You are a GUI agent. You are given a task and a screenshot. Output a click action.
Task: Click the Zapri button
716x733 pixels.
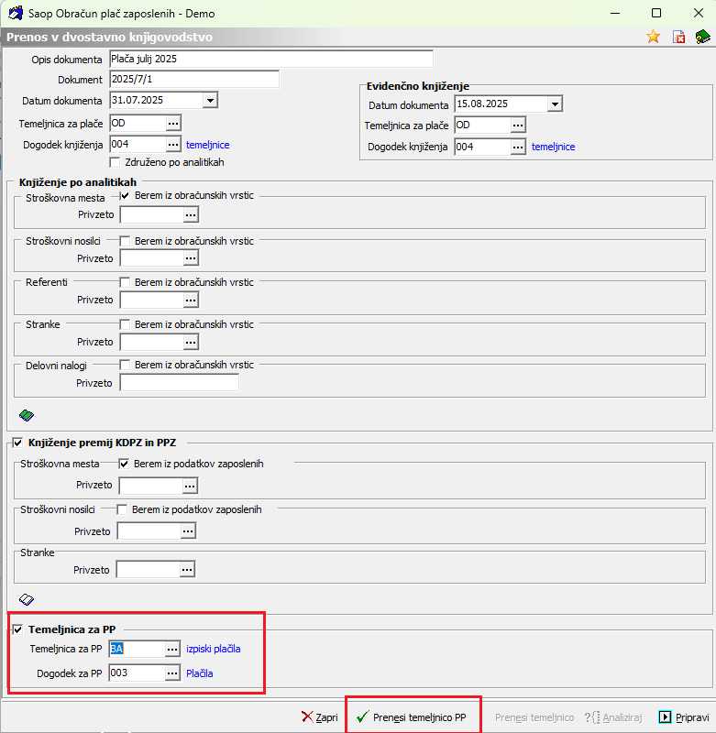[319, 717]
